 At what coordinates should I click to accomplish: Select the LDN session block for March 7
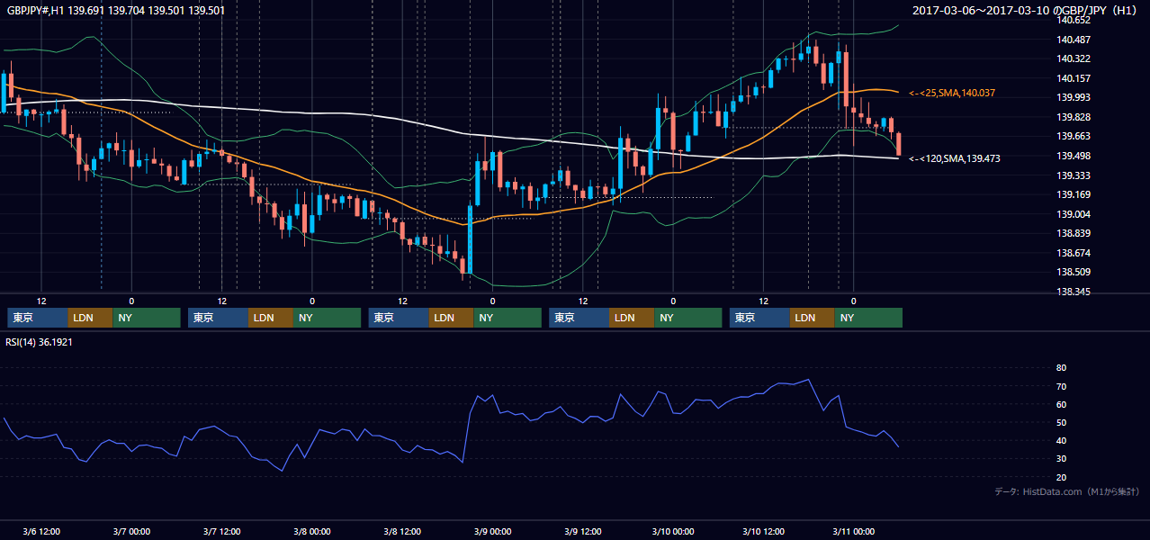[271, 318]
